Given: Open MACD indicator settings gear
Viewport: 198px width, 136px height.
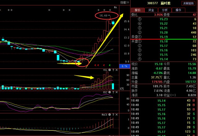Looking at the screenshot, I should [x=109, y=115].
